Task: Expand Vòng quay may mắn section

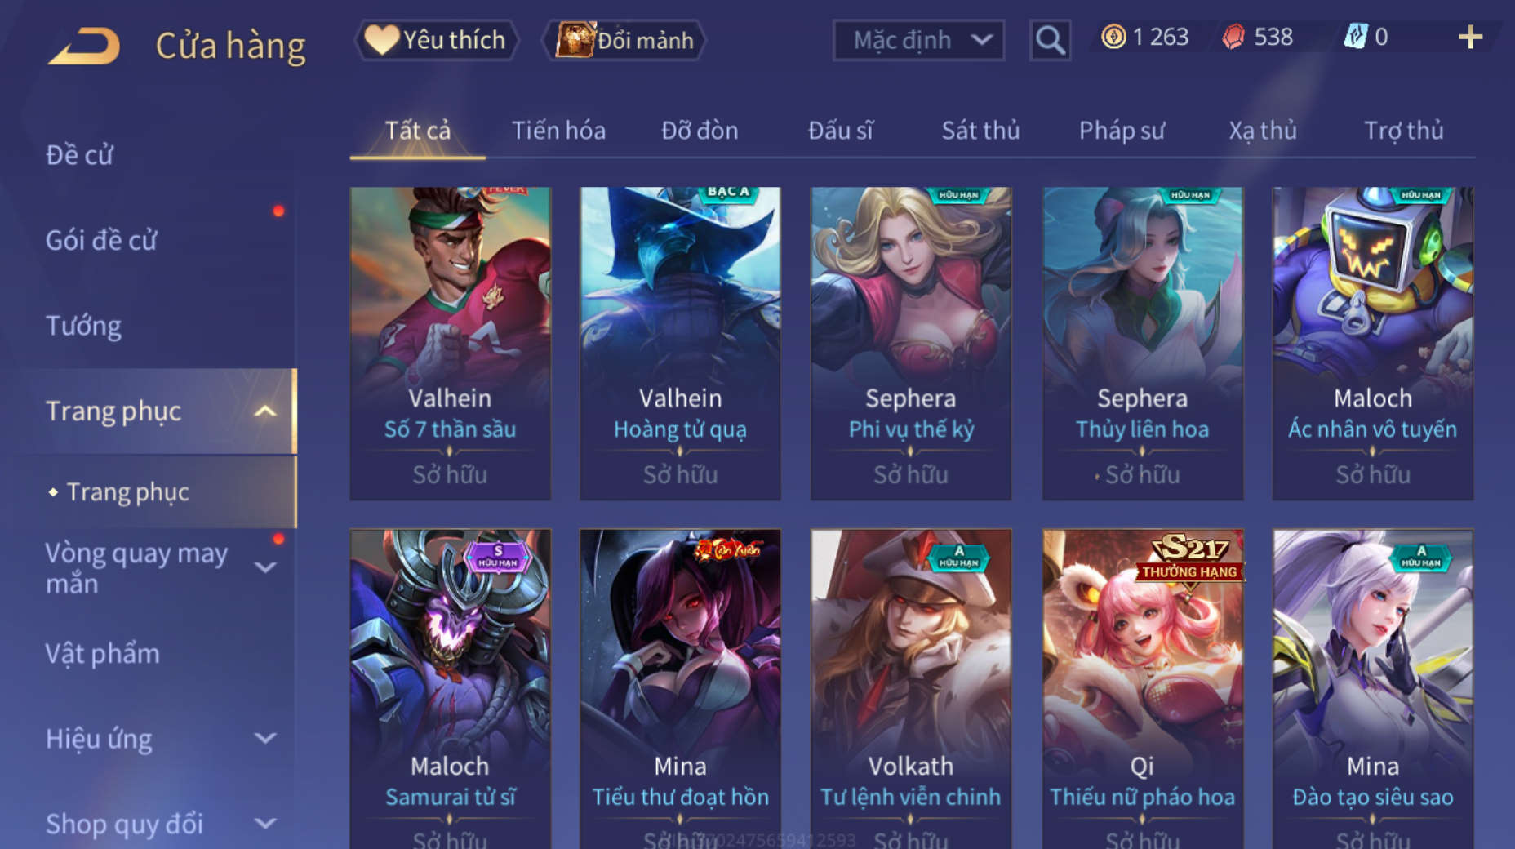Action: point(265,567)
